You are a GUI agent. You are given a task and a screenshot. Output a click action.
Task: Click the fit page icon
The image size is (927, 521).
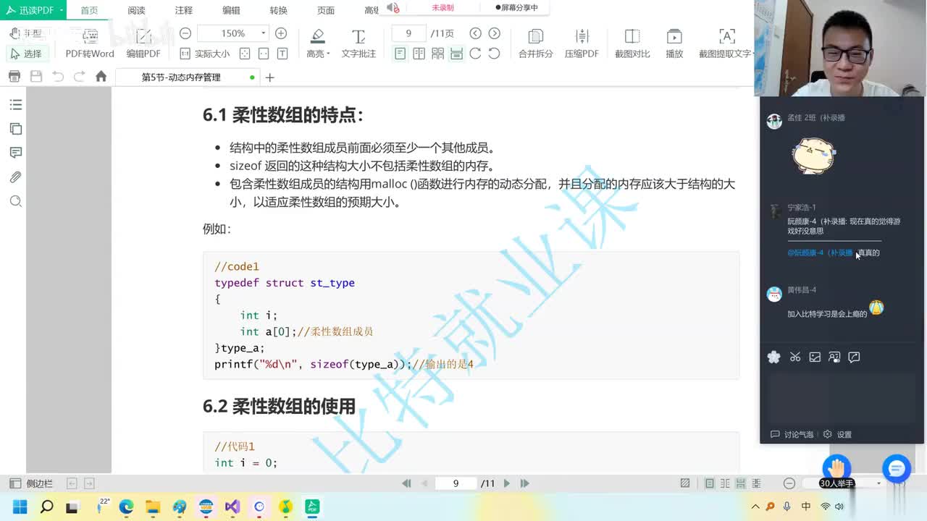click(245, 54)
